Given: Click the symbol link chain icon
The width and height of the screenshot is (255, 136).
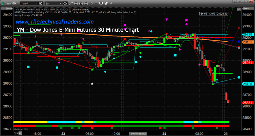Looking at the screenshot, I should pos(91,3).
